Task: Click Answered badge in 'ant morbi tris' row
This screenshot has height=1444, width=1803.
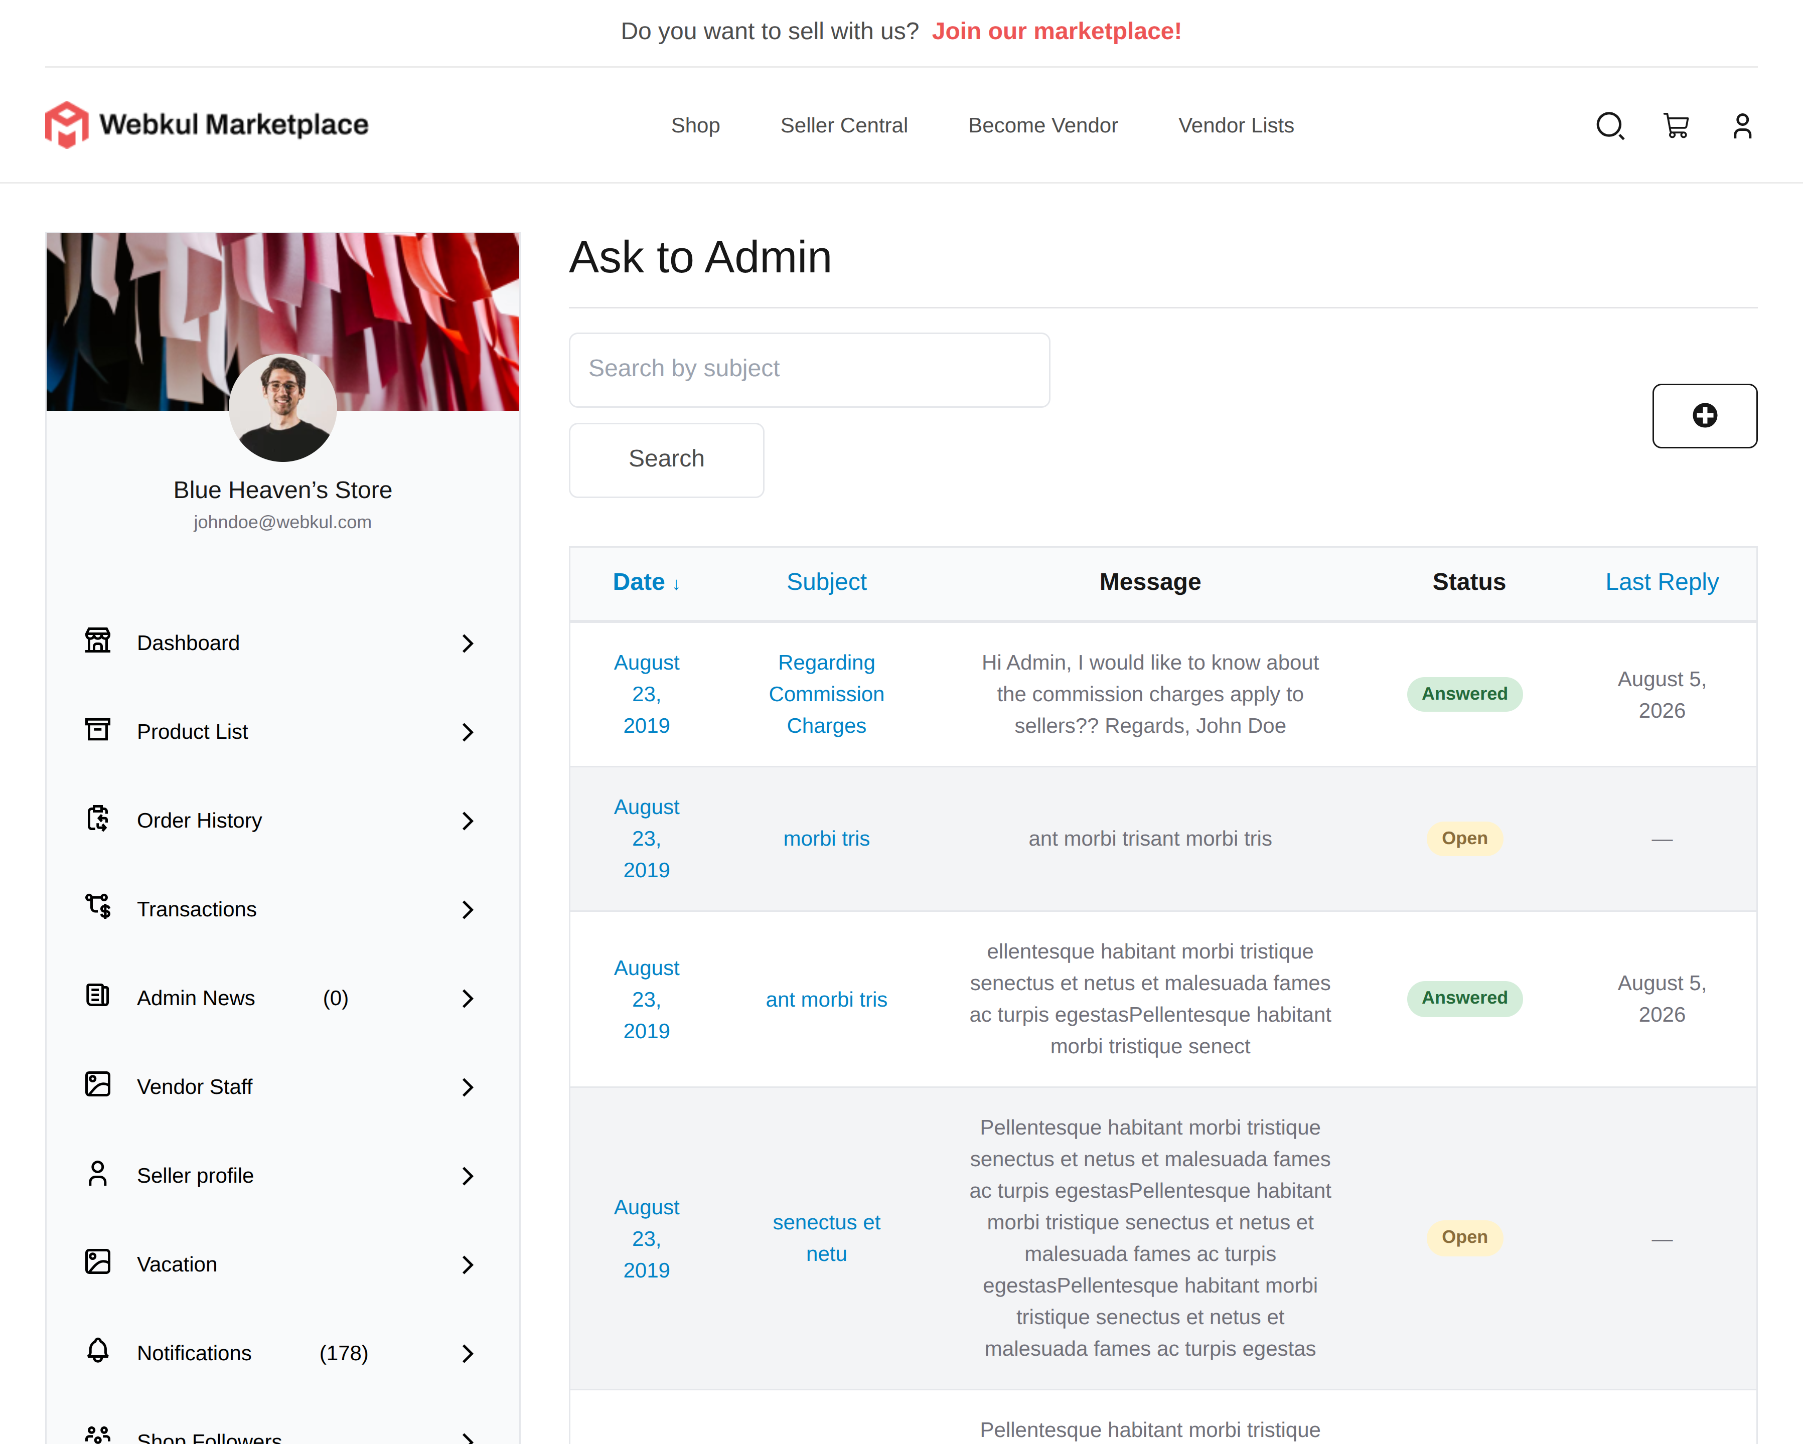Action: tap(1464, 998)
